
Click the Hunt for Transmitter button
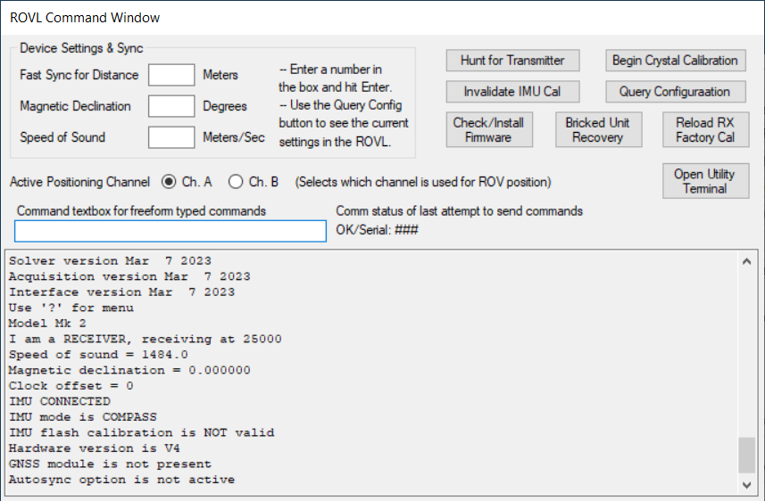tap(512, 61)
